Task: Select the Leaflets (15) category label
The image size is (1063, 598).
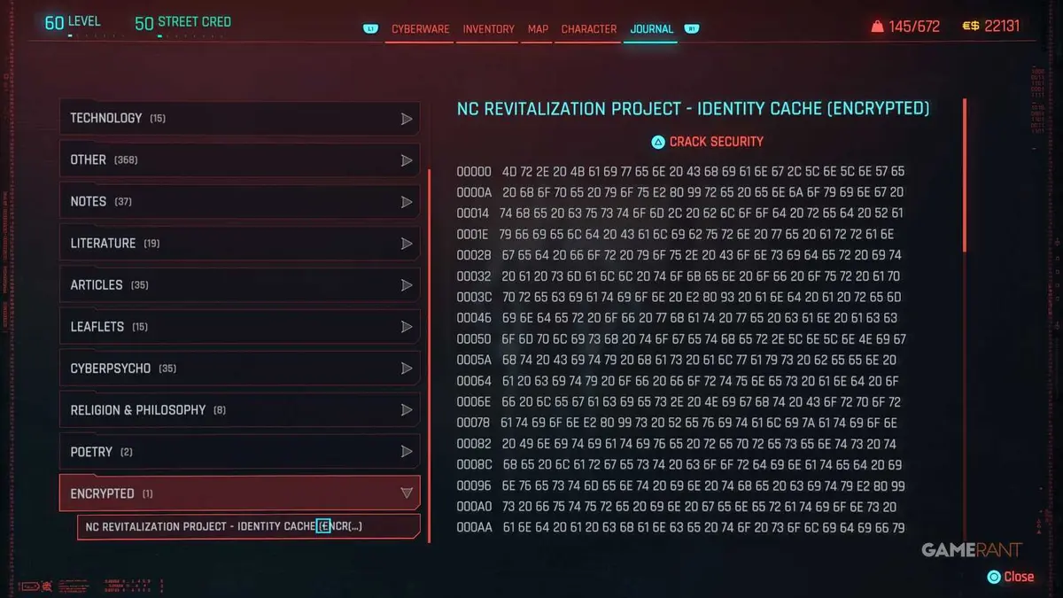Action: pyautogui.click(x=109, y=327)
